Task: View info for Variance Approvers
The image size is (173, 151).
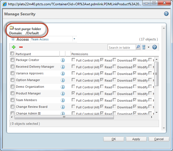Action: click(x=63, y=74)
